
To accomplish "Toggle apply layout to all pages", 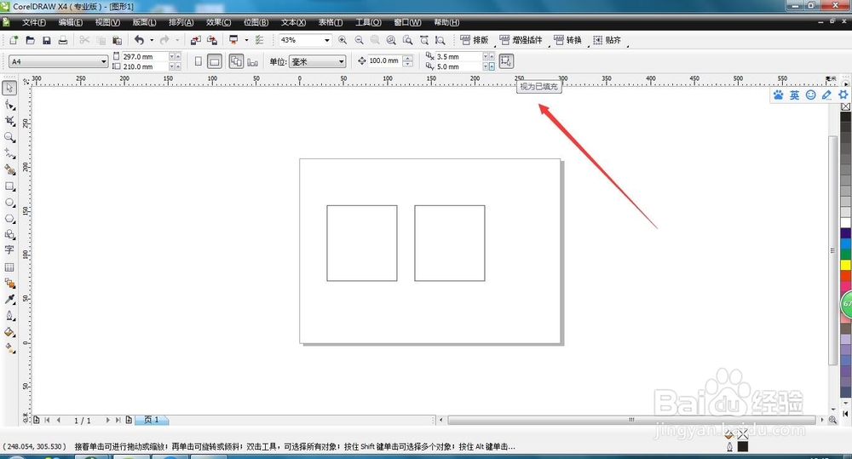I will (x=236, y=61).
